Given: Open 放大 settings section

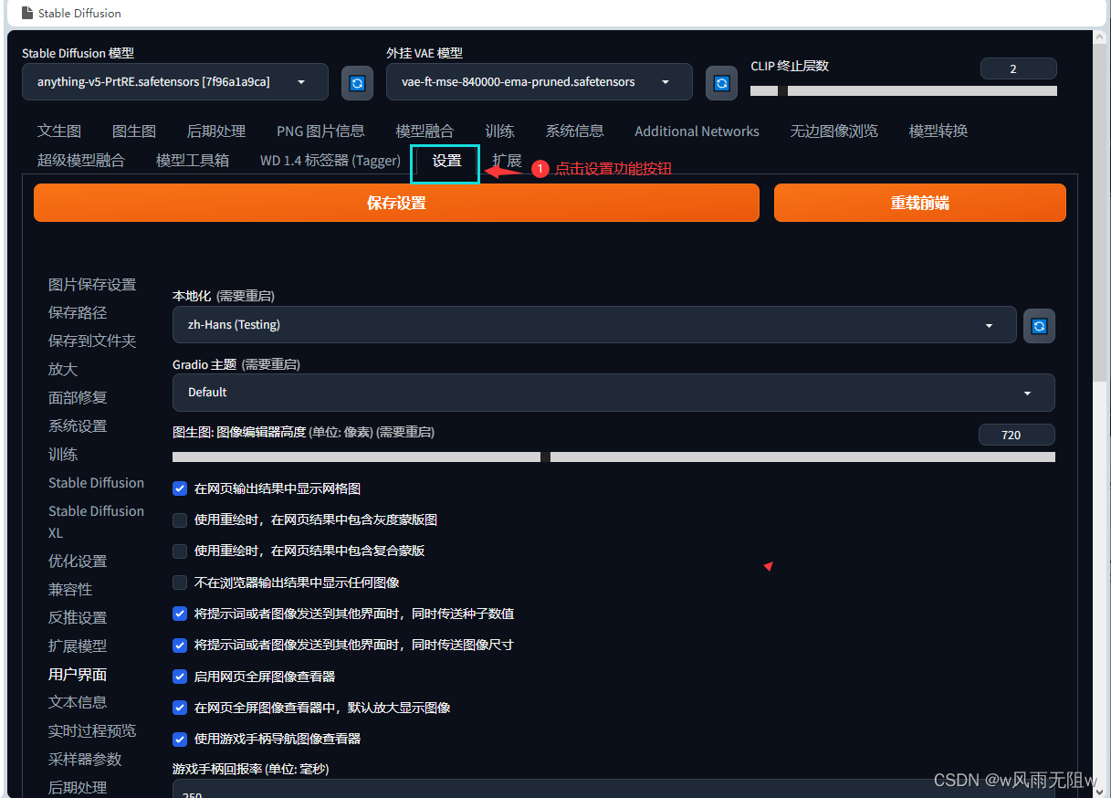Looking at the screenshot, I should tap(63, 369).
